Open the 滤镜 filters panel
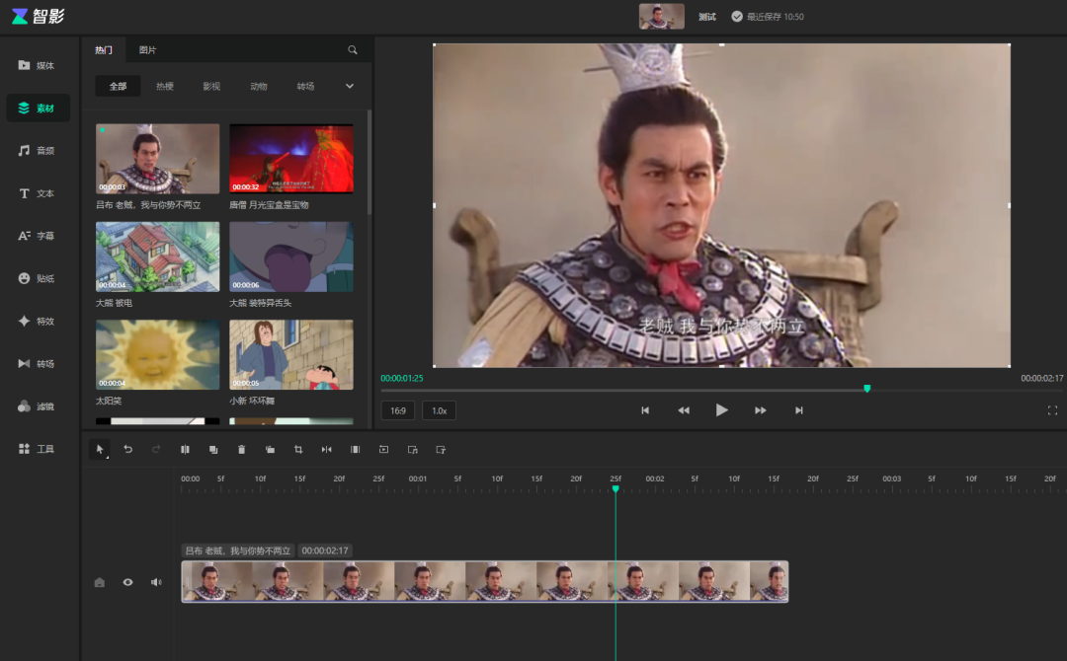The image size is (1067, 661). 38,406
